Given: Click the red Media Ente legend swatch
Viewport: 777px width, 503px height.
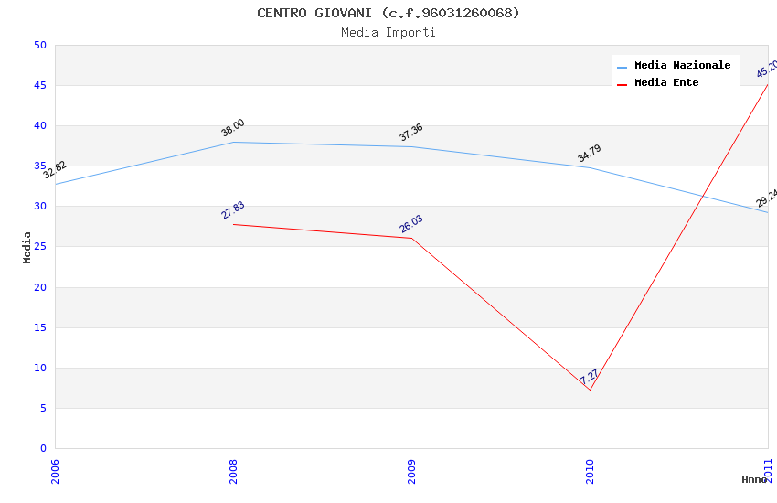Looking at the screenshot, I should [x=623, y=84].
